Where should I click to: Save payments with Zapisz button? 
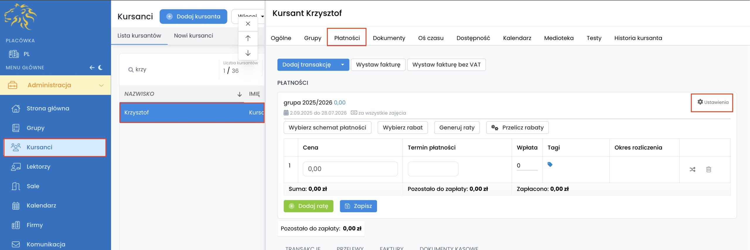tap(358, 206)
